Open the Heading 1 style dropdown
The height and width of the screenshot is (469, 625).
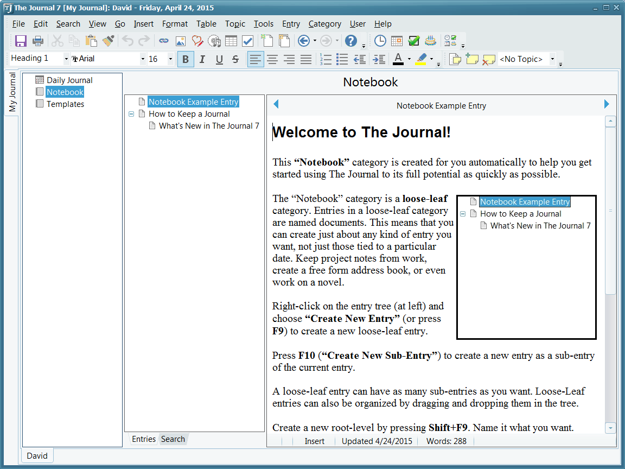point(66,59)
